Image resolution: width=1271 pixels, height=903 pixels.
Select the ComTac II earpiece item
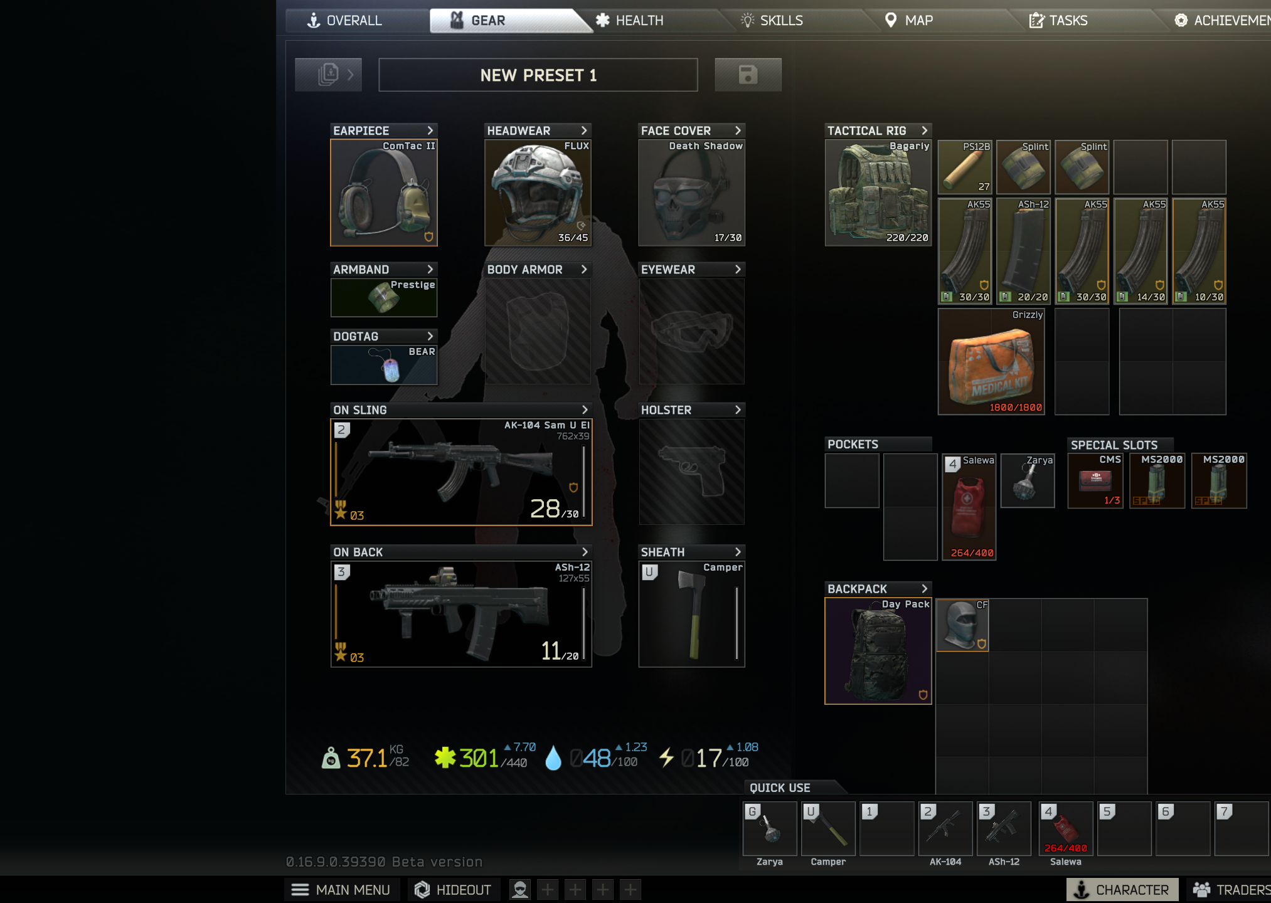pyautogui.click(x=383, y=193)
